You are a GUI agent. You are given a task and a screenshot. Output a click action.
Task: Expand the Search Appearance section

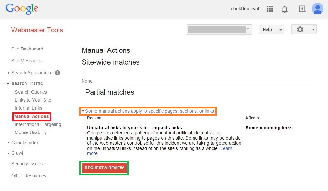pos(32,73)
